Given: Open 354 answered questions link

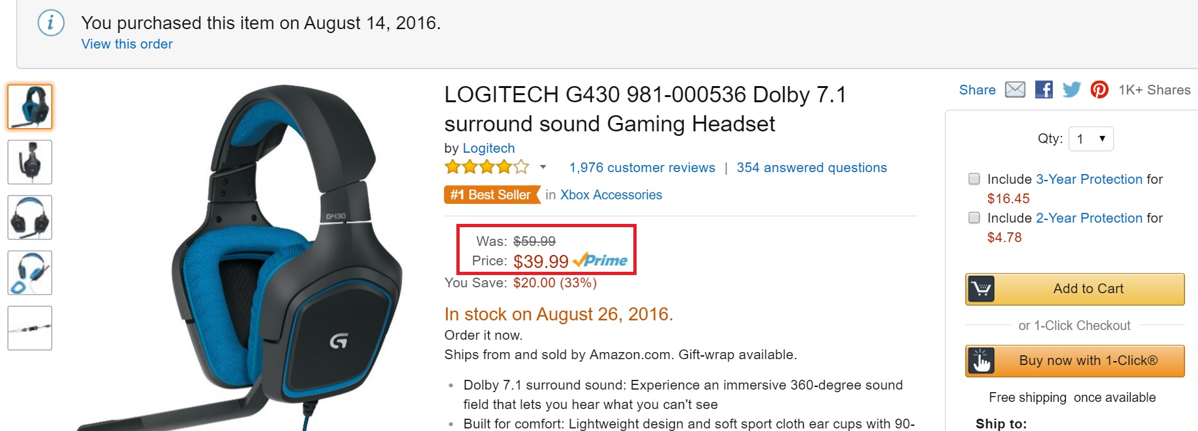Looking at the screenshot, I should (812, 168).
